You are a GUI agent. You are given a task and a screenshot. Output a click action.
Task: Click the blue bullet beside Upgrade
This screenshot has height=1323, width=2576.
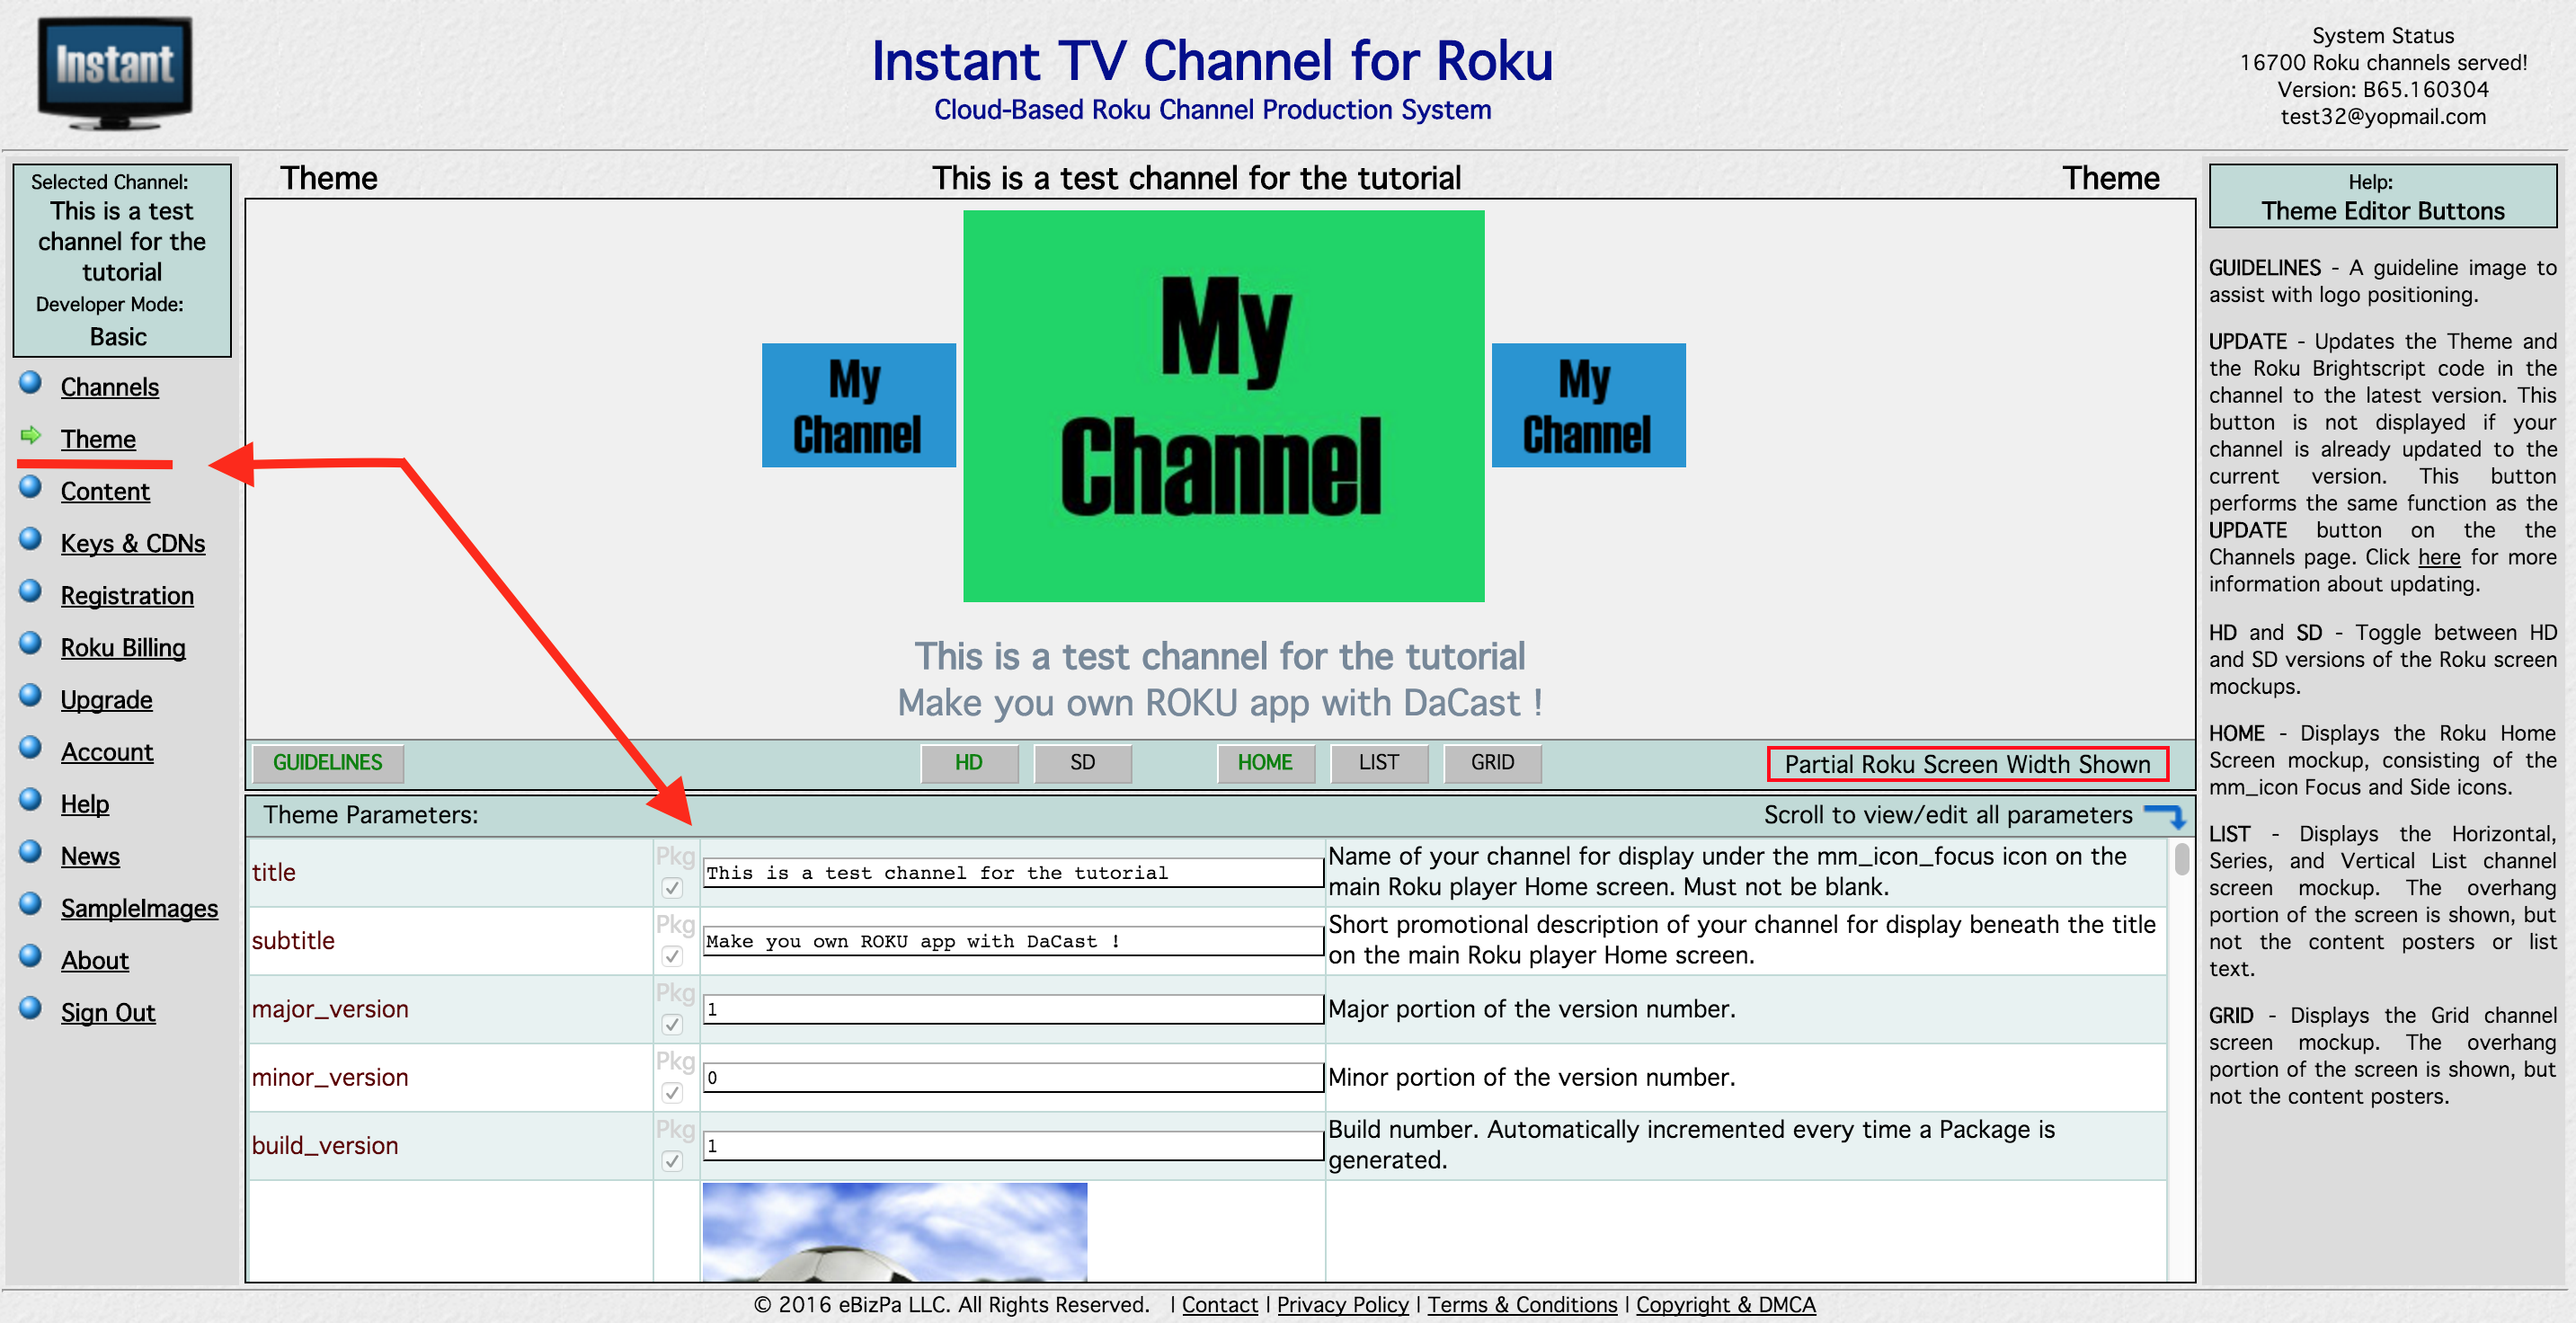pos(31,695)
